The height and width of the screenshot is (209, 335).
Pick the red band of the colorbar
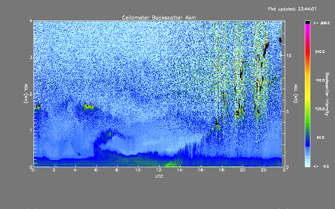307,51
